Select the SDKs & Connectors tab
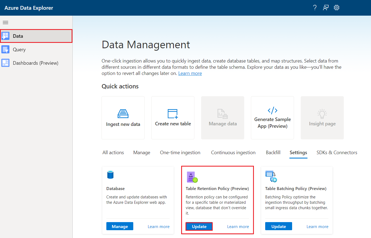The width and height of the screenshot is (371, 238). [337, 153]
